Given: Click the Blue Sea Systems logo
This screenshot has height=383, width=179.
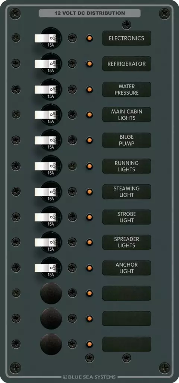Looking at the screenshot, I should point(89,377).
